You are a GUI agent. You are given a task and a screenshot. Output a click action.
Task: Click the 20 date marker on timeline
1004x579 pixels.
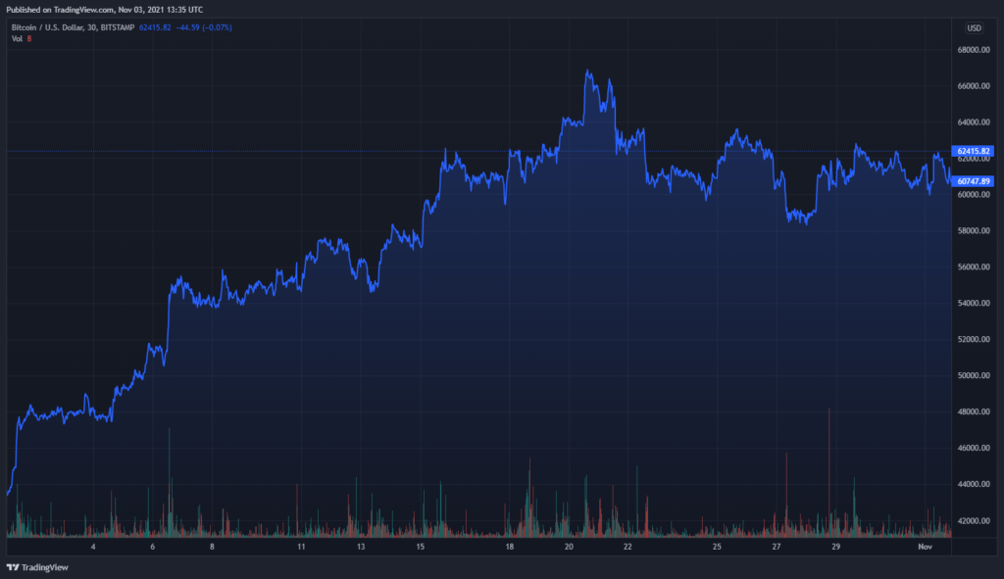pos(569,547)
